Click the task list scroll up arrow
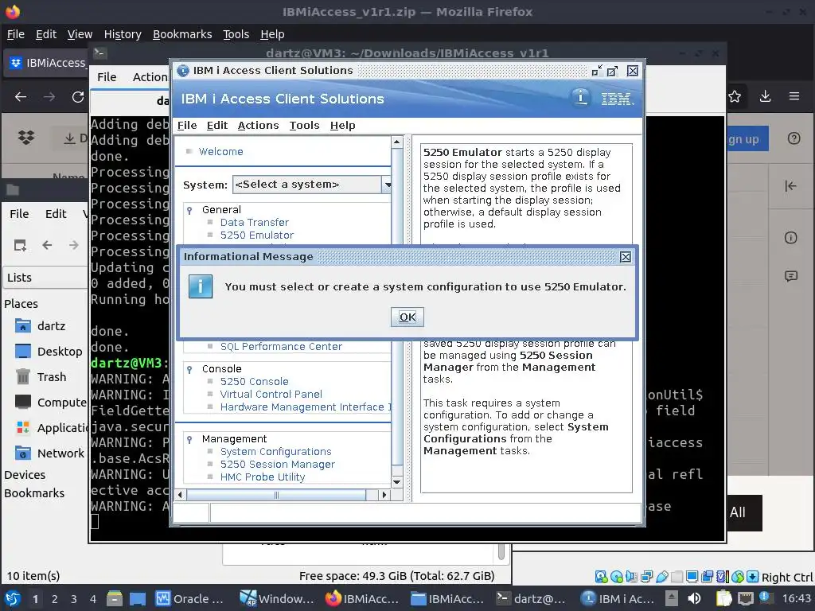Image resolution: width=815 pixels, height=611 pixels. tap(396, 142)
